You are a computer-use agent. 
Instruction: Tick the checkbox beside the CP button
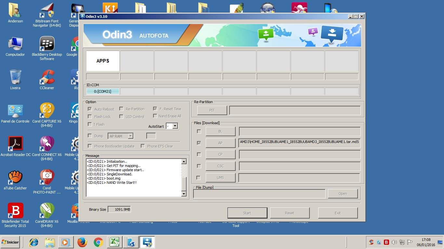199,154
